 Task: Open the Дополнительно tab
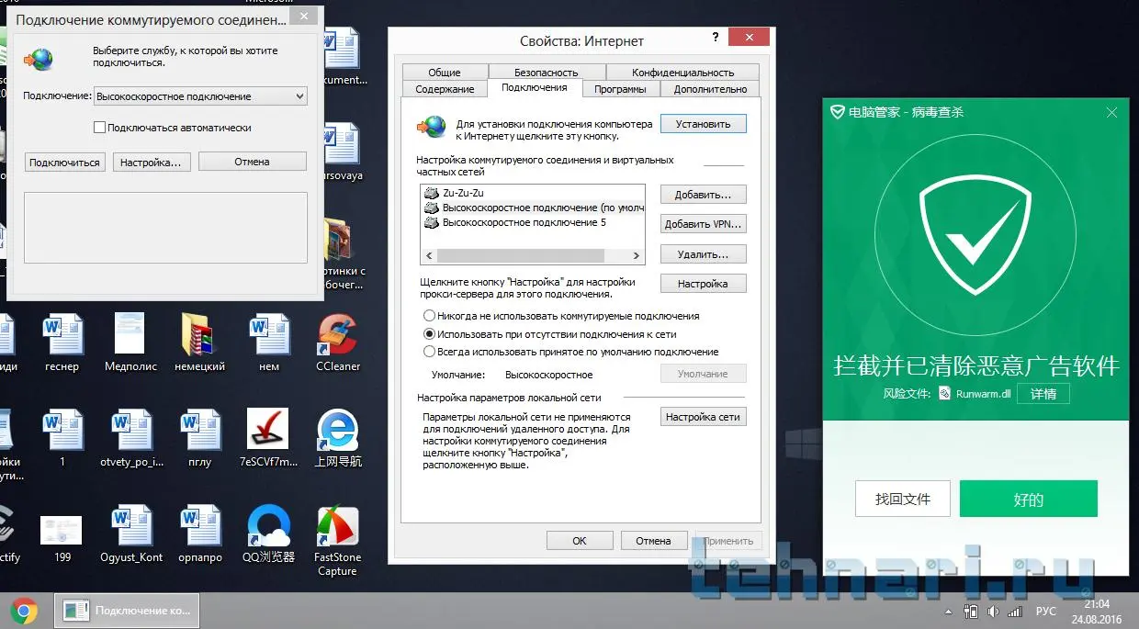[710, 89]
